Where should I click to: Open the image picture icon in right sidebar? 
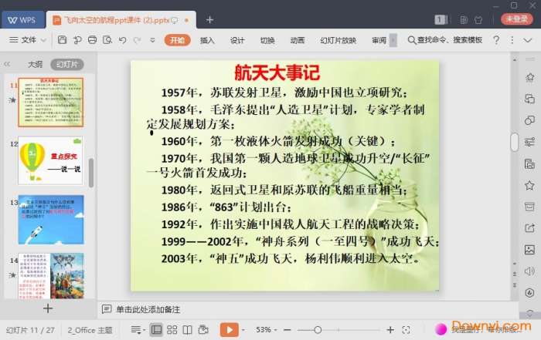pyautogui.click(x=529, y=250)
